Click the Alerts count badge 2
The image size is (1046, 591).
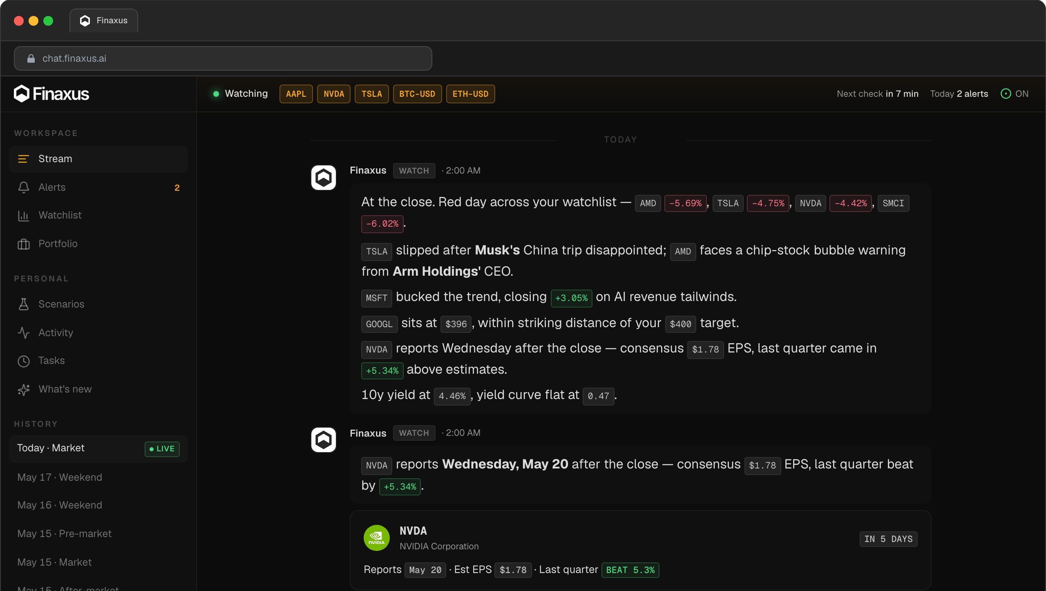[177, 188]
